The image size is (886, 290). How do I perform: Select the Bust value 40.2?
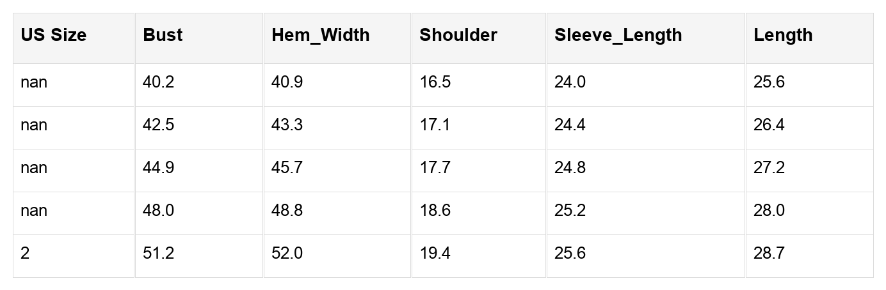pos(158,82)
